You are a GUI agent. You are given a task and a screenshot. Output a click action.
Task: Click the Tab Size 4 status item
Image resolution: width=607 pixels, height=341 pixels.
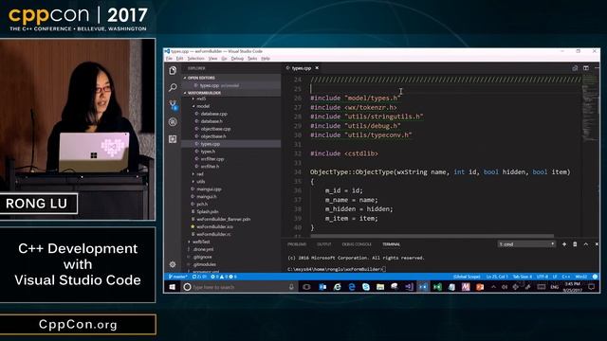[523, 277]
